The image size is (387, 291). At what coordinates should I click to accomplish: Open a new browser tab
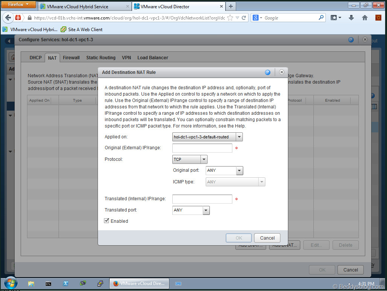click(x=231, y=6)
